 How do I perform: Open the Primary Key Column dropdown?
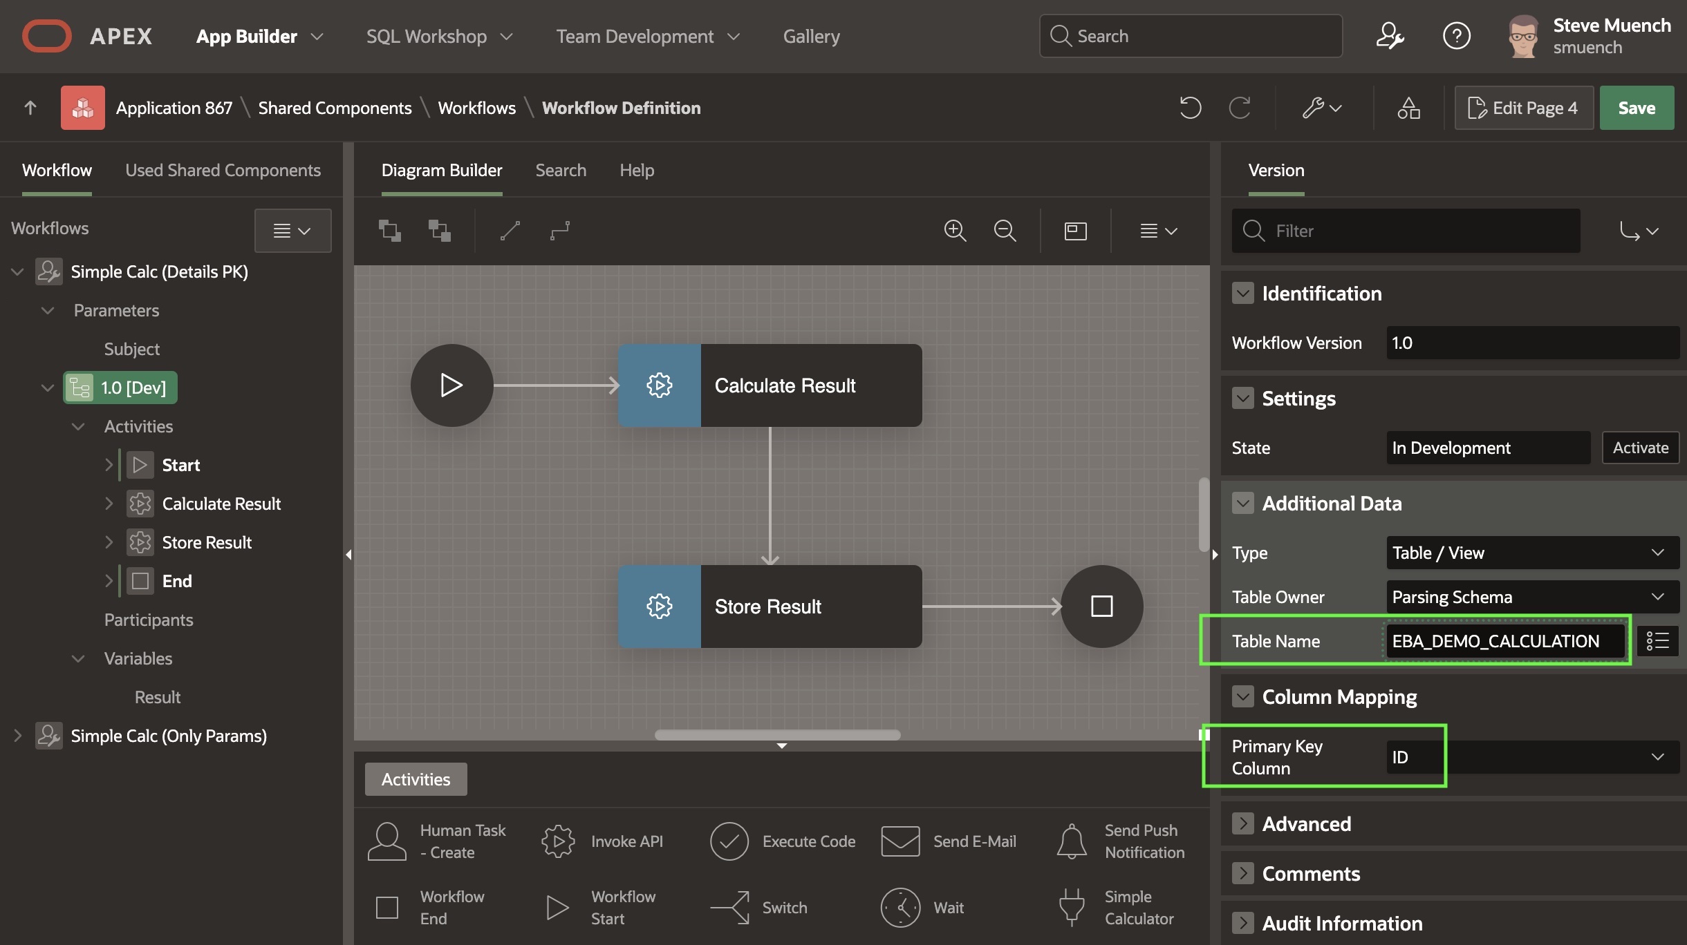point(1531,757)
